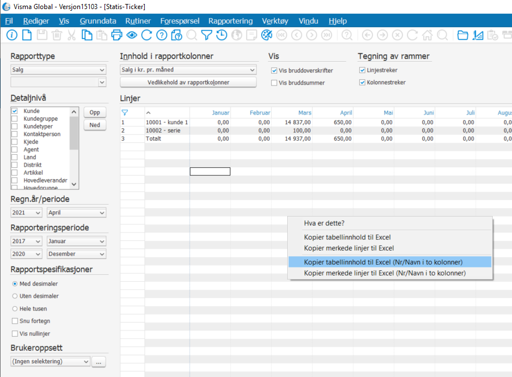Open the Rapporttype dropdown showing Salg
The height and width of the screenshot is (377, 512).
point(58,70)
